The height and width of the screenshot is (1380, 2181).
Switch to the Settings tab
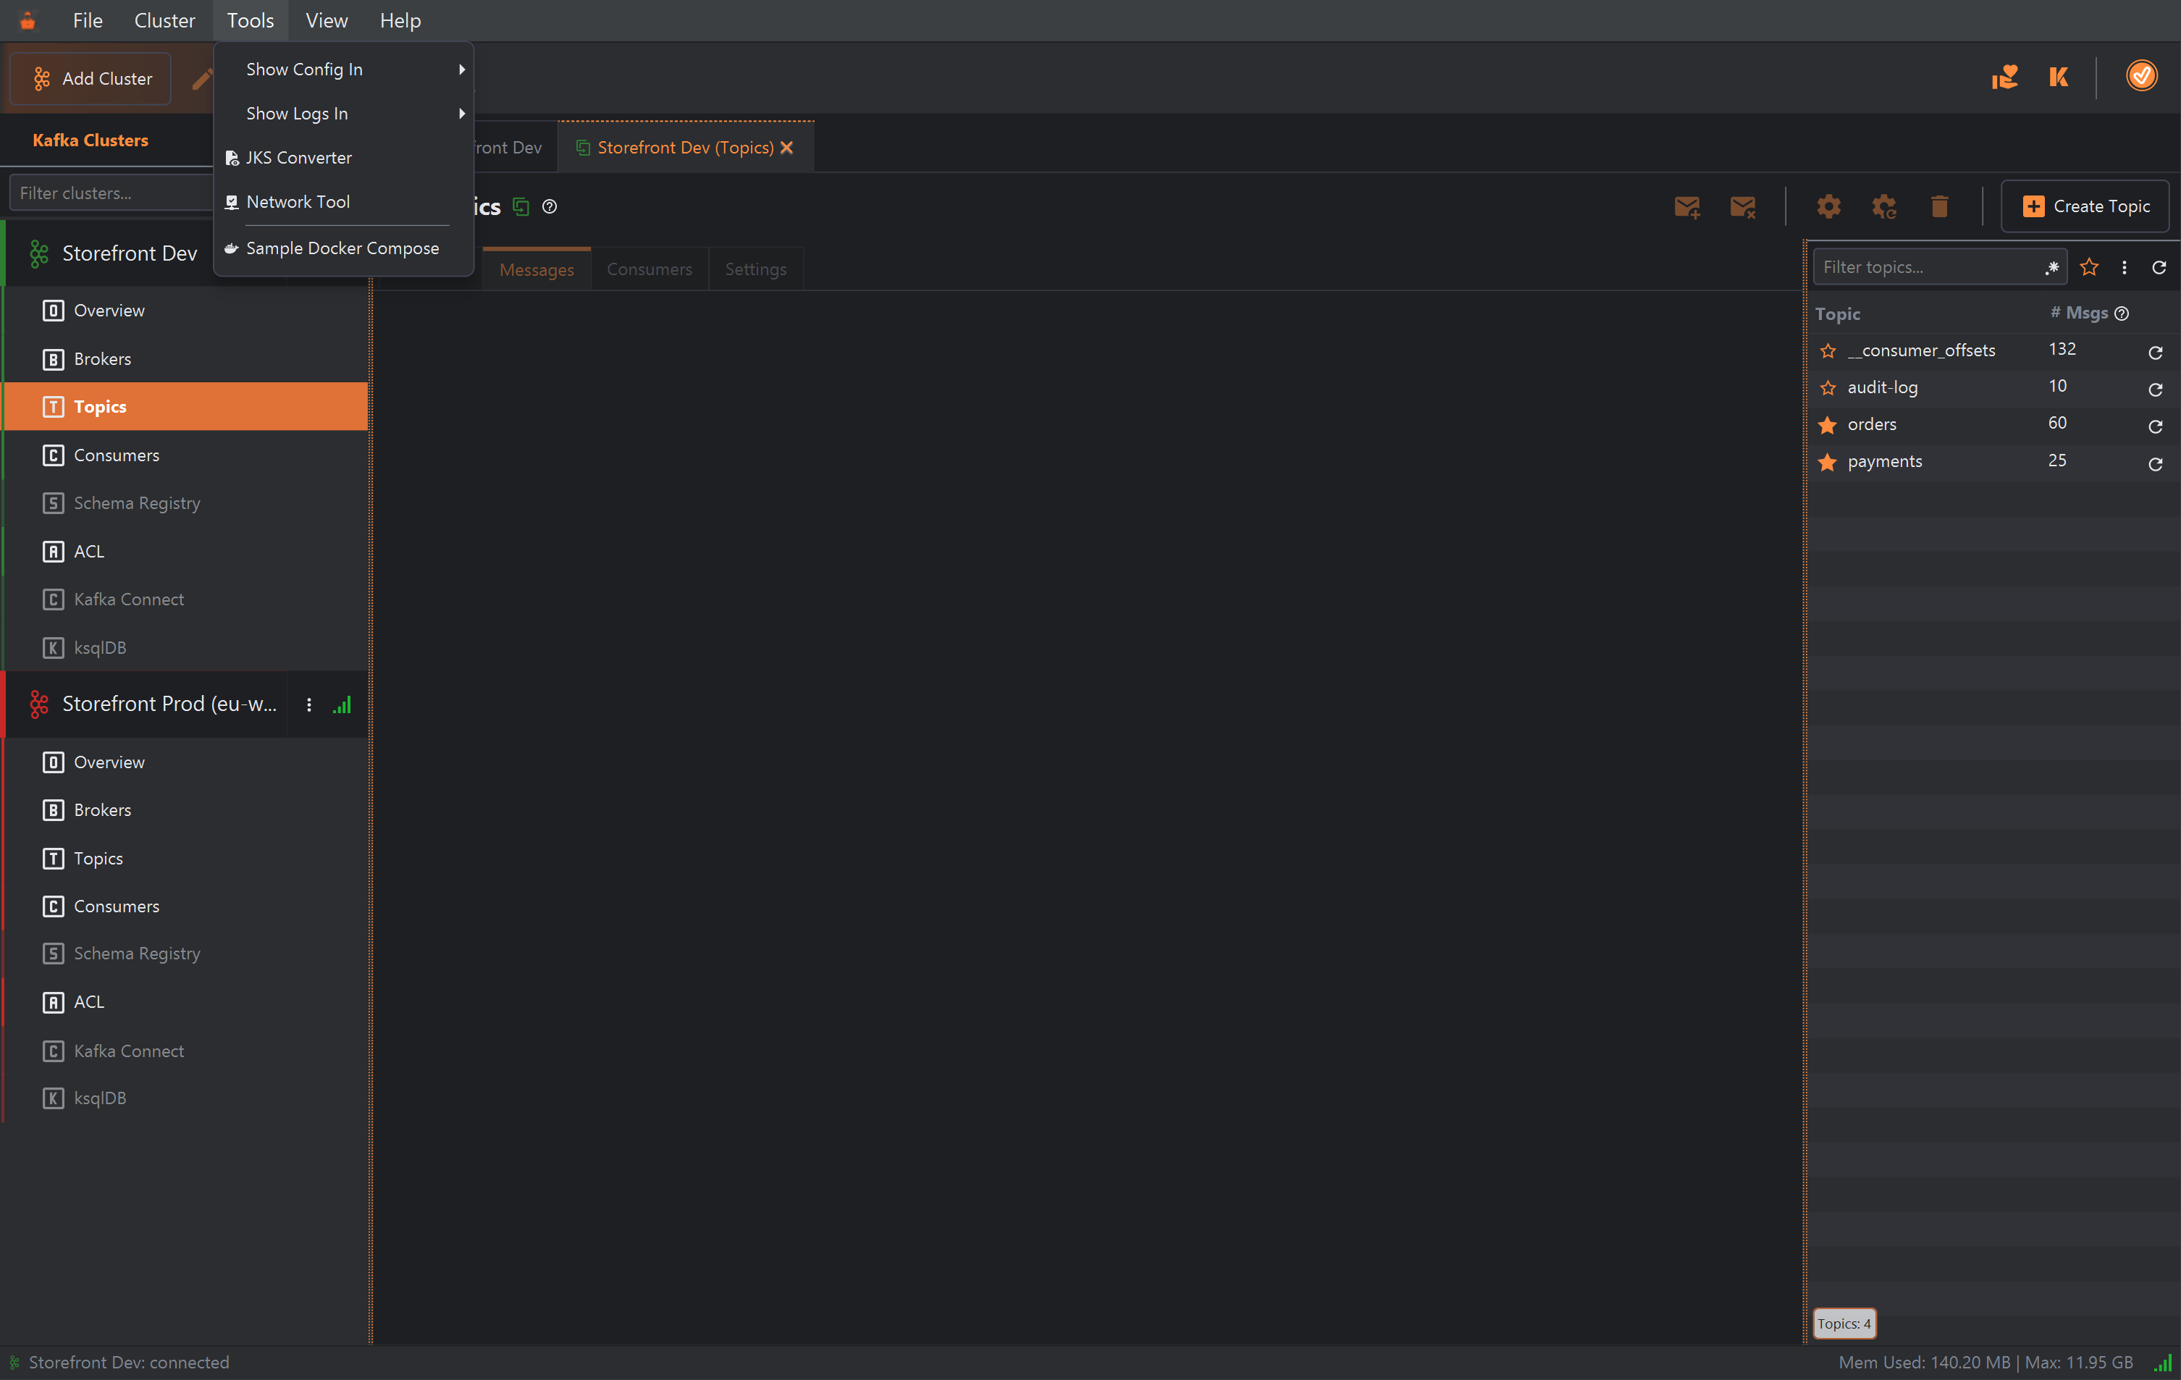[x=755, y=269]
